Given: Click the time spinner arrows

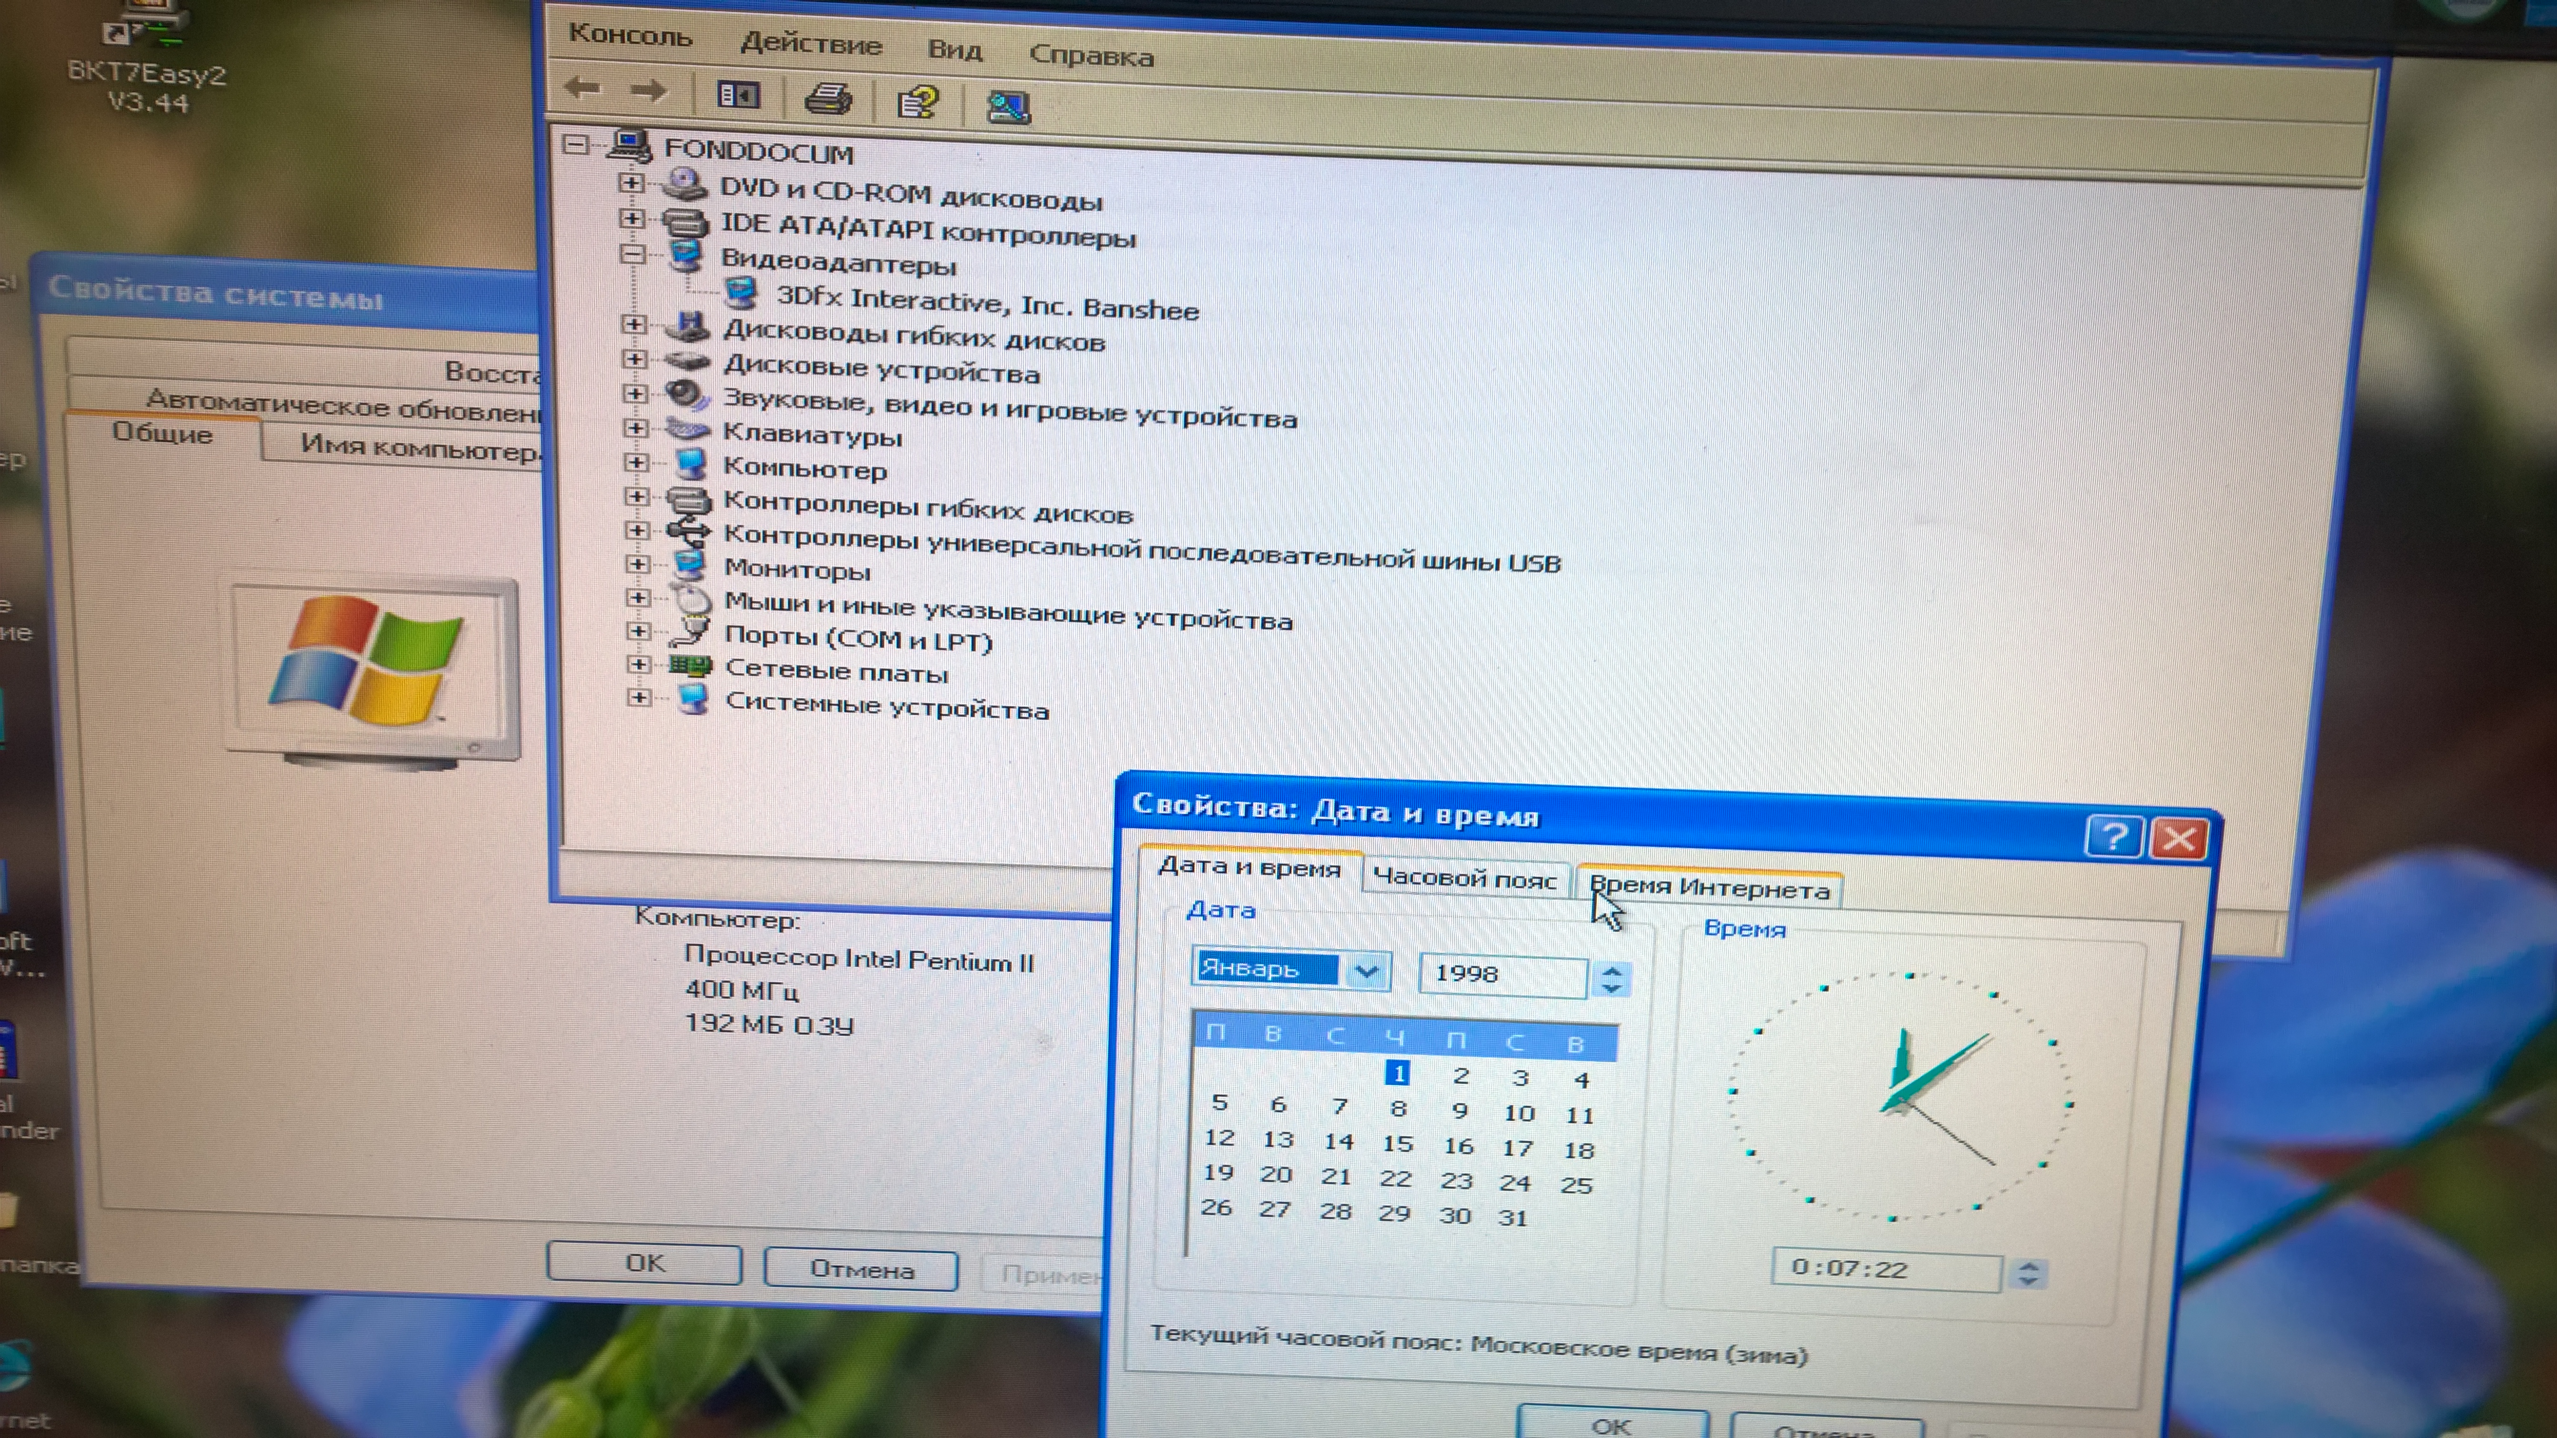Looking at the screenshot, I should tap(2029, 1273).
